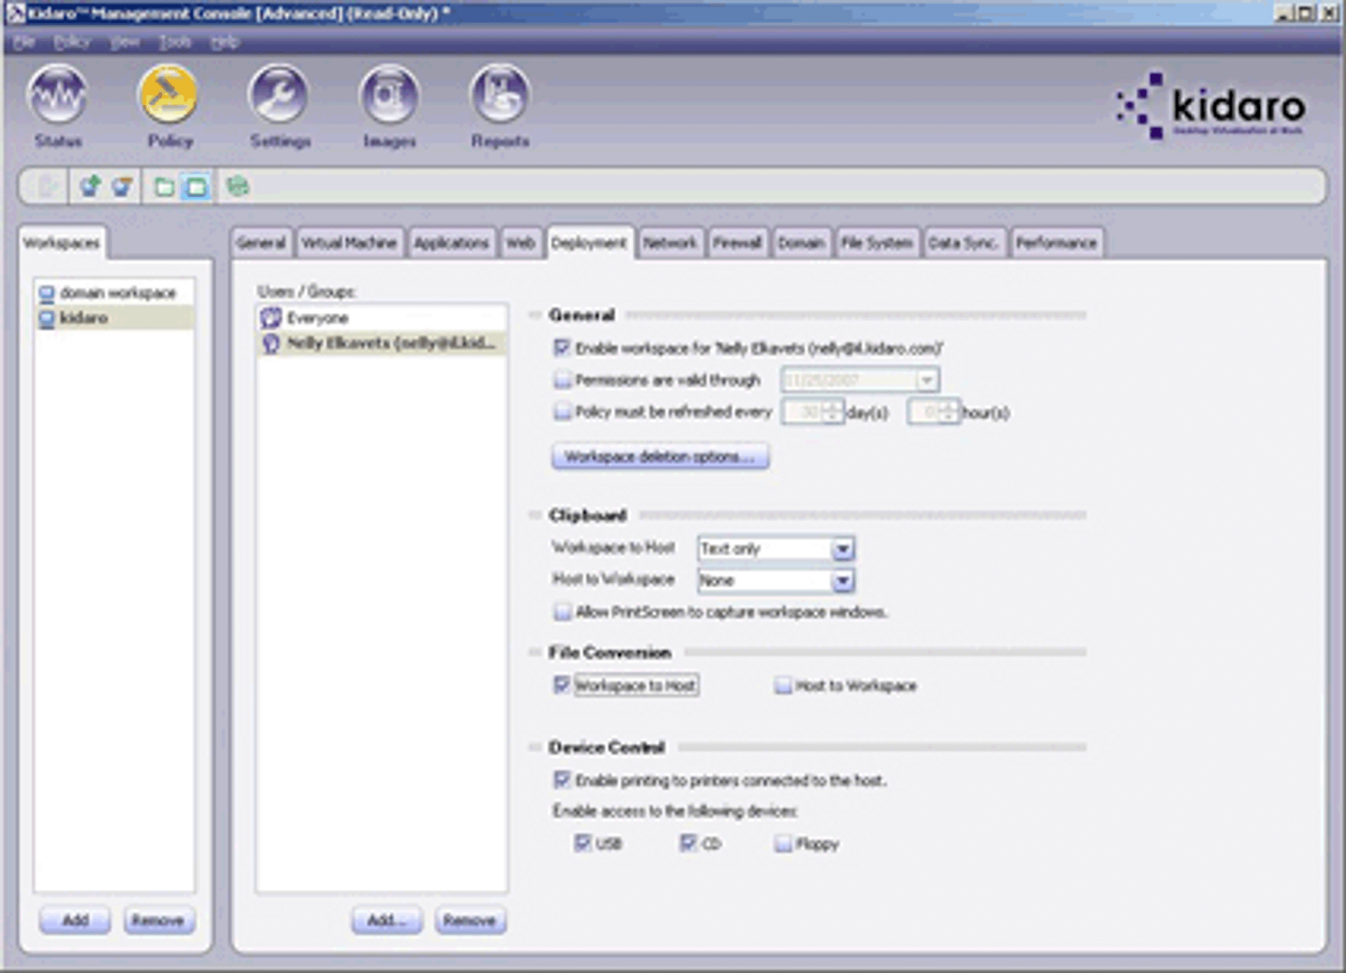Toggle File Conversion Host to Workspace checkbox

[x=782, y=685]
